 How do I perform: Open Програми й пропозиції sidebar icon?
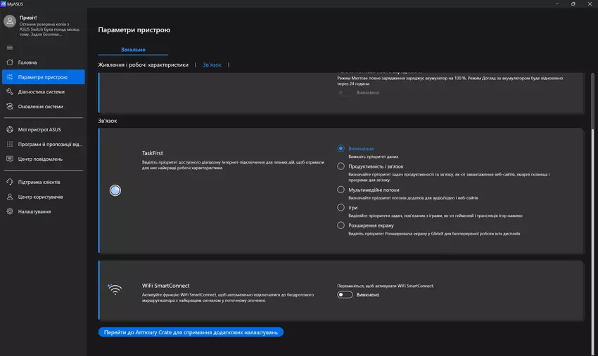tap(10, 144)
